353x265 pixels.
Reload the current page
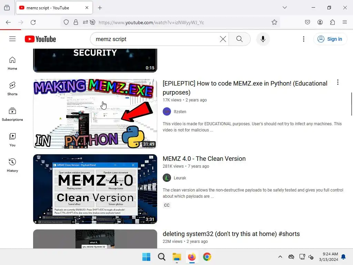point(33,22)
